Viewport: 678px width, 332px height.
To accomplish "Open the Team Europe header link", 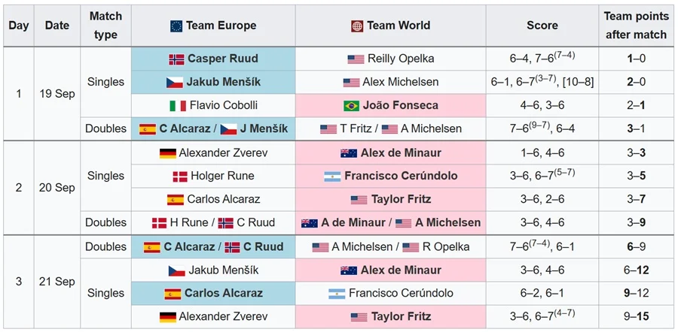I will (x=221, y=26).
